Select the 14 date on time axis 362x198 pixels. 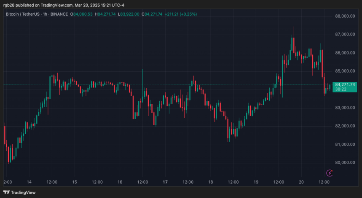pyautogui.click(x=29, y=182)
